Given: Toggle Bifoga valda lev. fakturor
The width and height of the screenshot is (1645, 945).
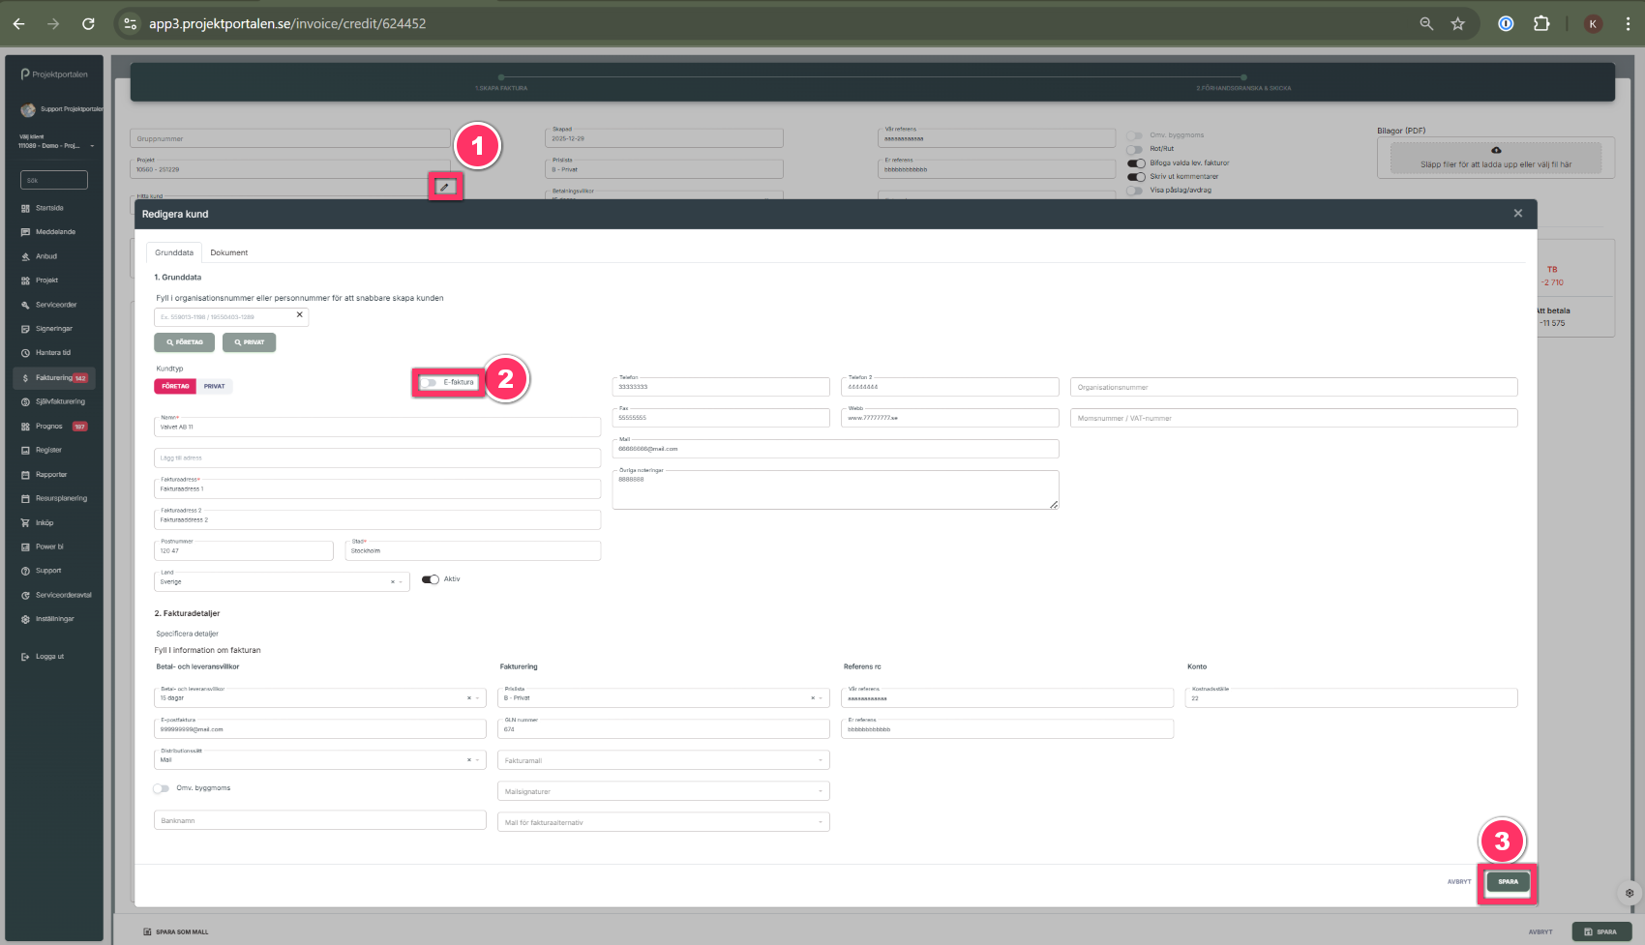Looking at the screenshot, I should [1136, 163].
